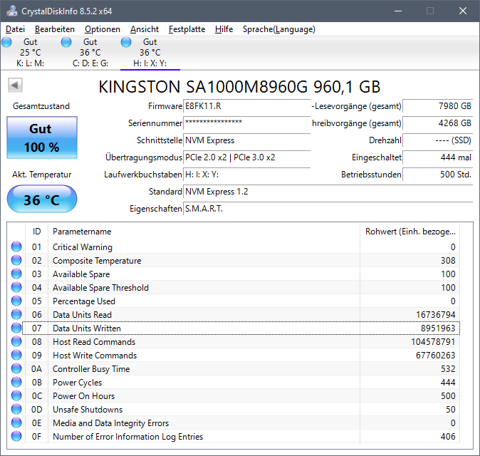Select the Data Units Written parameter name
Image resolution: width=480 pixels, height=456 pixels.
pos(87,328)
